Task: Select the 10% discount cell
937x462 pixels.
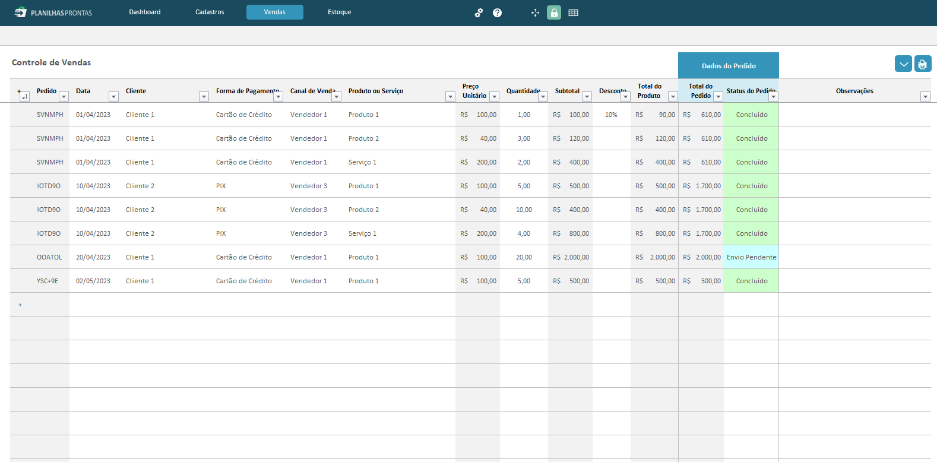Action: click(611, 115)
